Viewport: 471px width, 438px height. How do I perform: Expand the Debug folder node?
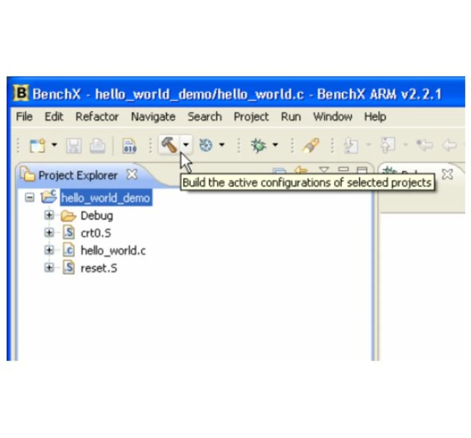(x=49, y=215)
